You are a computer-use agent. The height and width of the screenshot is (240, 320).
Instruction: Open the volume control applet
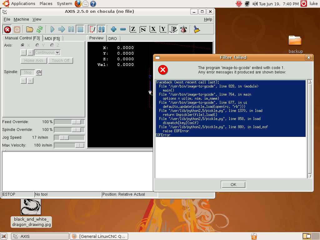(x=255, y=4)
